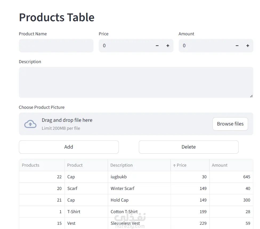
Task: Click the Price column sort arrow
Action: point(174,165)
